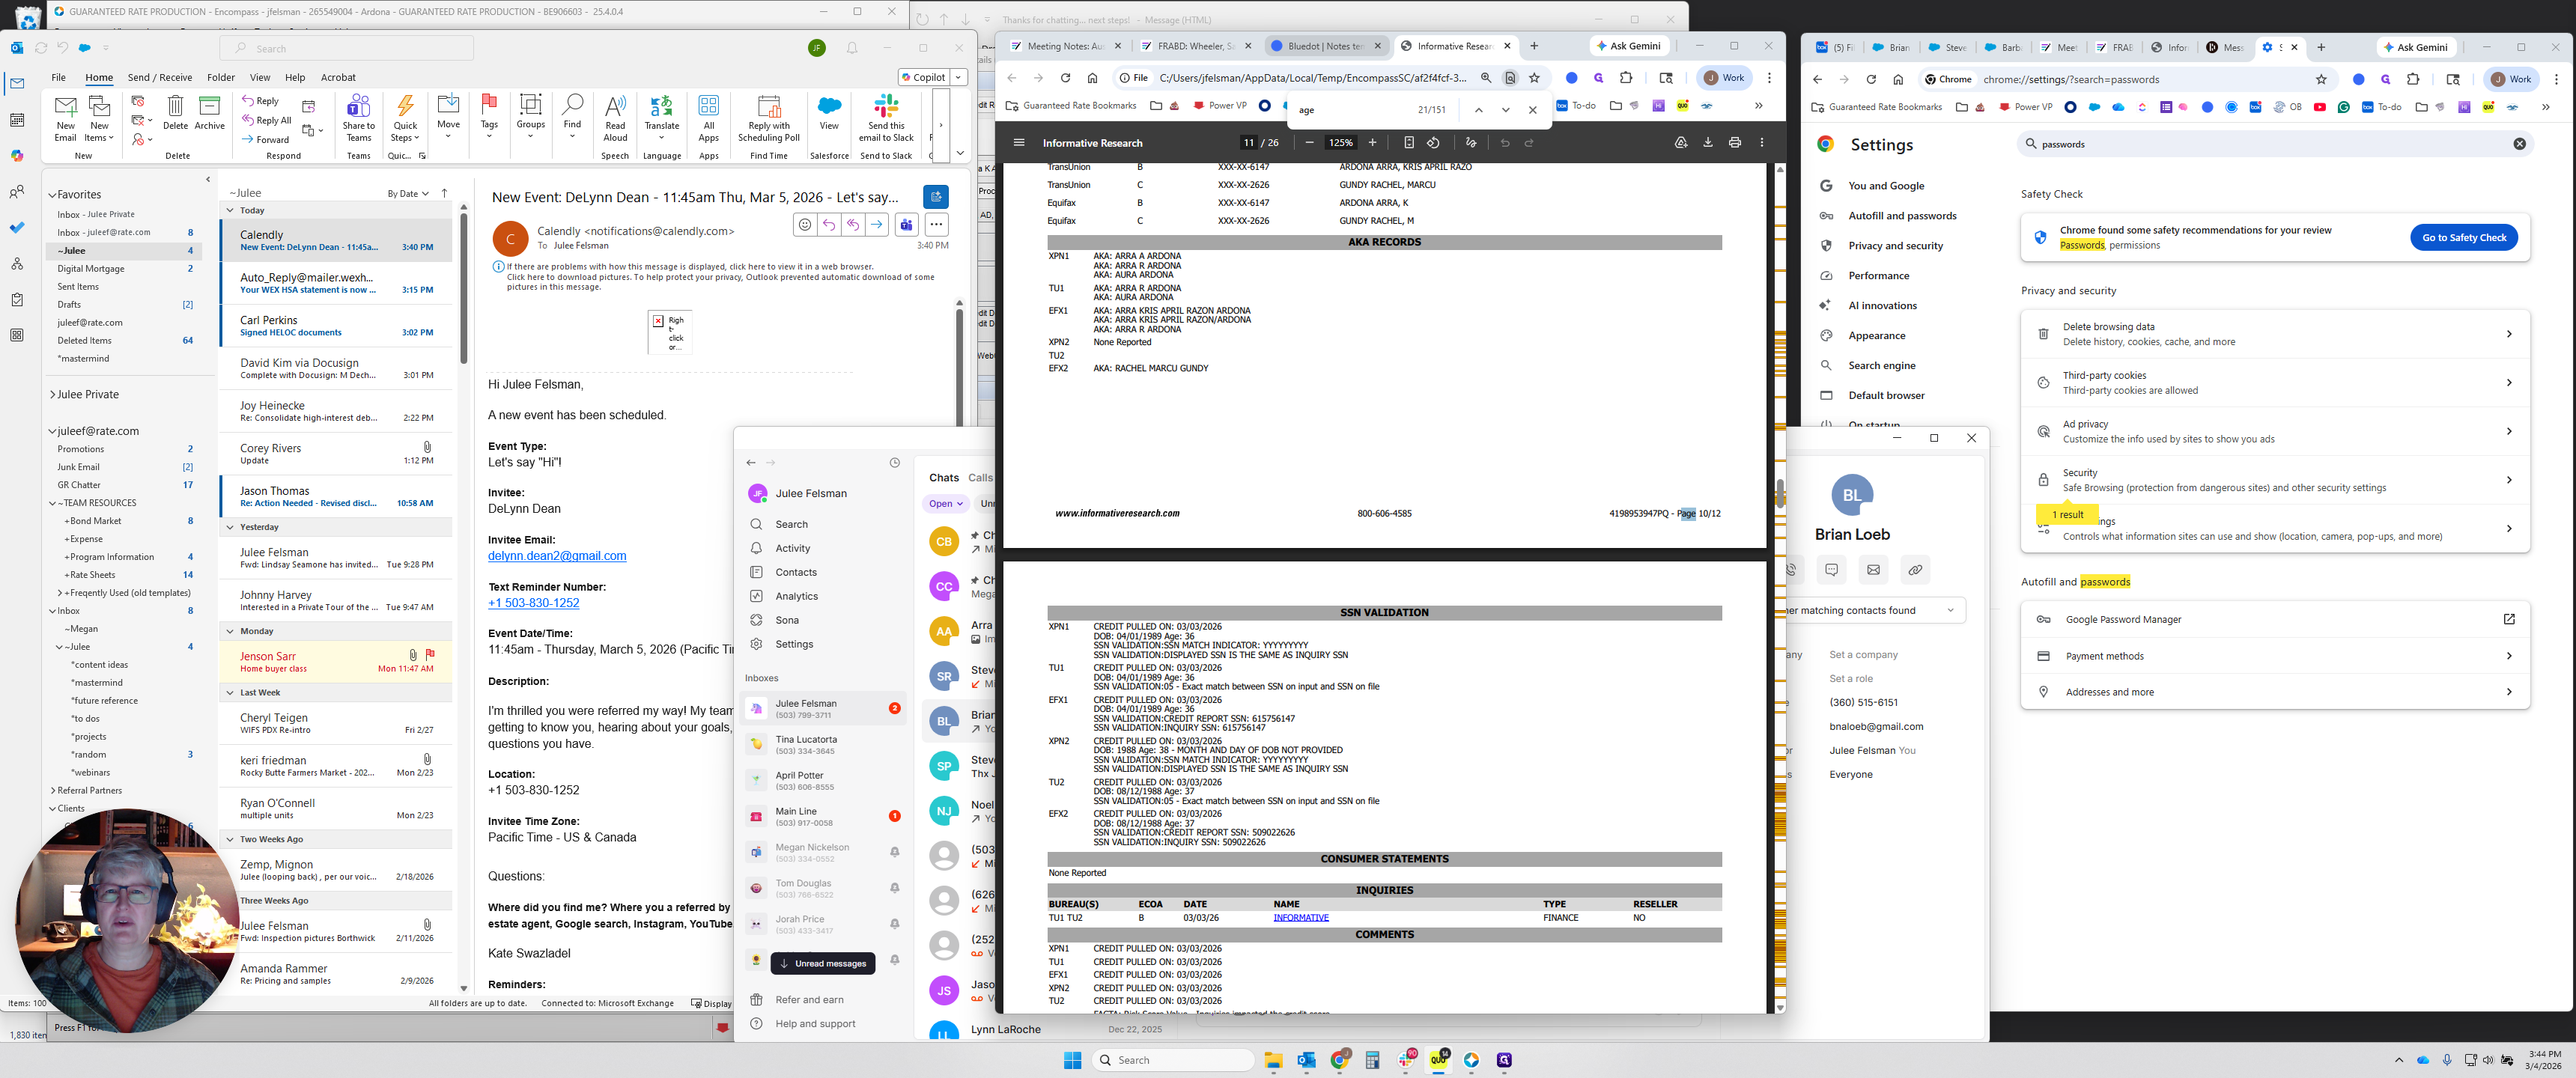
Task: Click Go to Safety Check button
Action: tap(2463, 238)
